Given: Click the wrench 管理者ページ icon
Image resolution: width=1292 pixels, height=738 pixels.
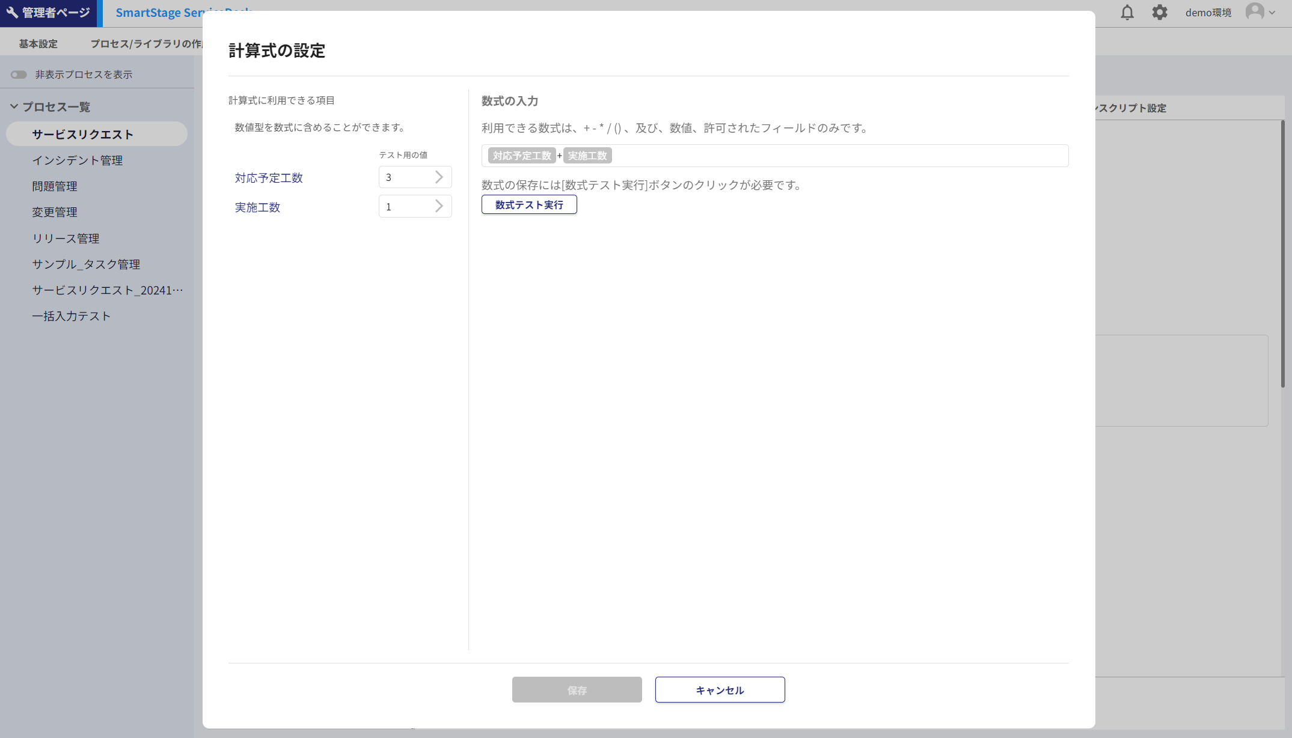Looking at the screenshot, I should coord(12,13).
